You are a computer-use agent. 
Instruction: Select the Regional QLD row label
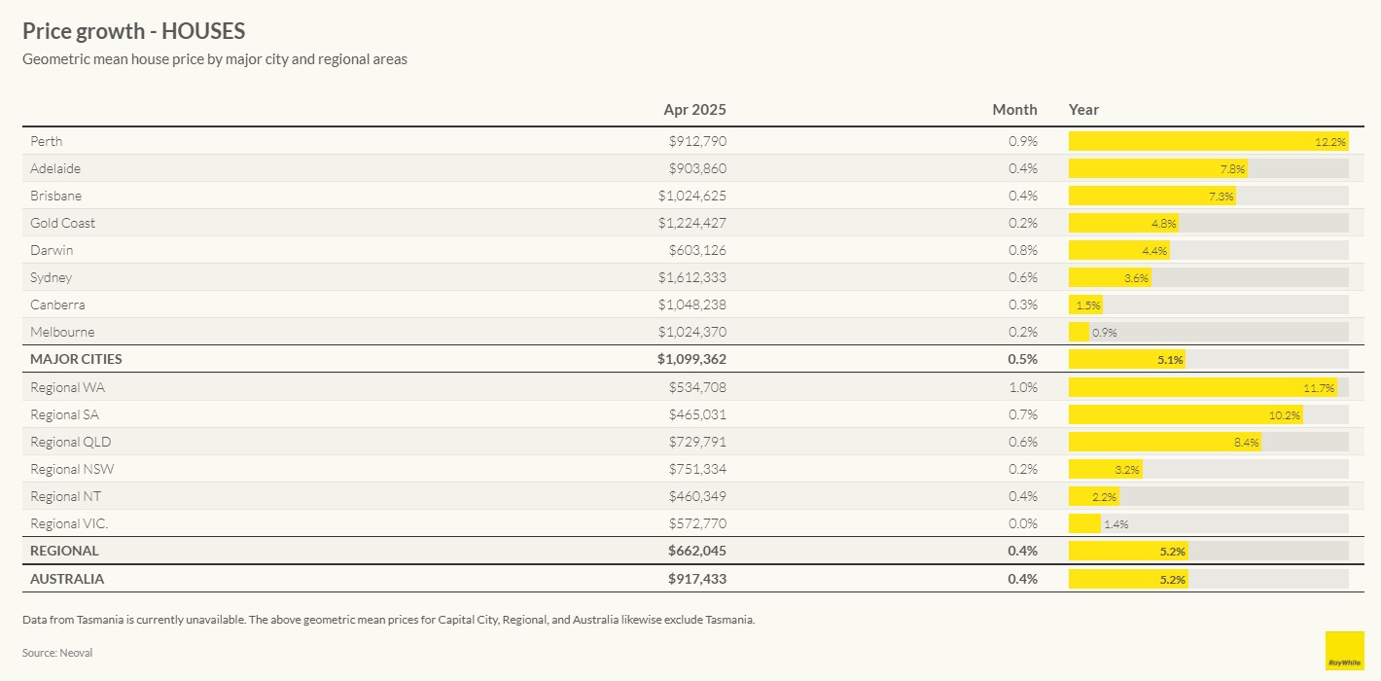pyautogui.click(x=70, y=442)
